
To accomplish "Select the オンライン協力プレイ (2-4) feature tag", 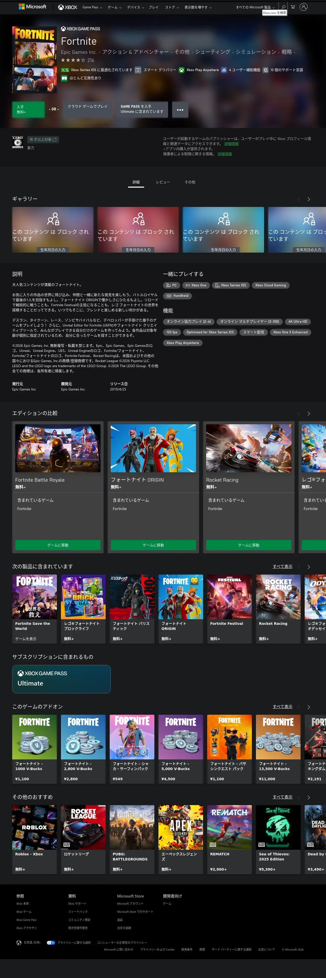I will click(189, 322).
